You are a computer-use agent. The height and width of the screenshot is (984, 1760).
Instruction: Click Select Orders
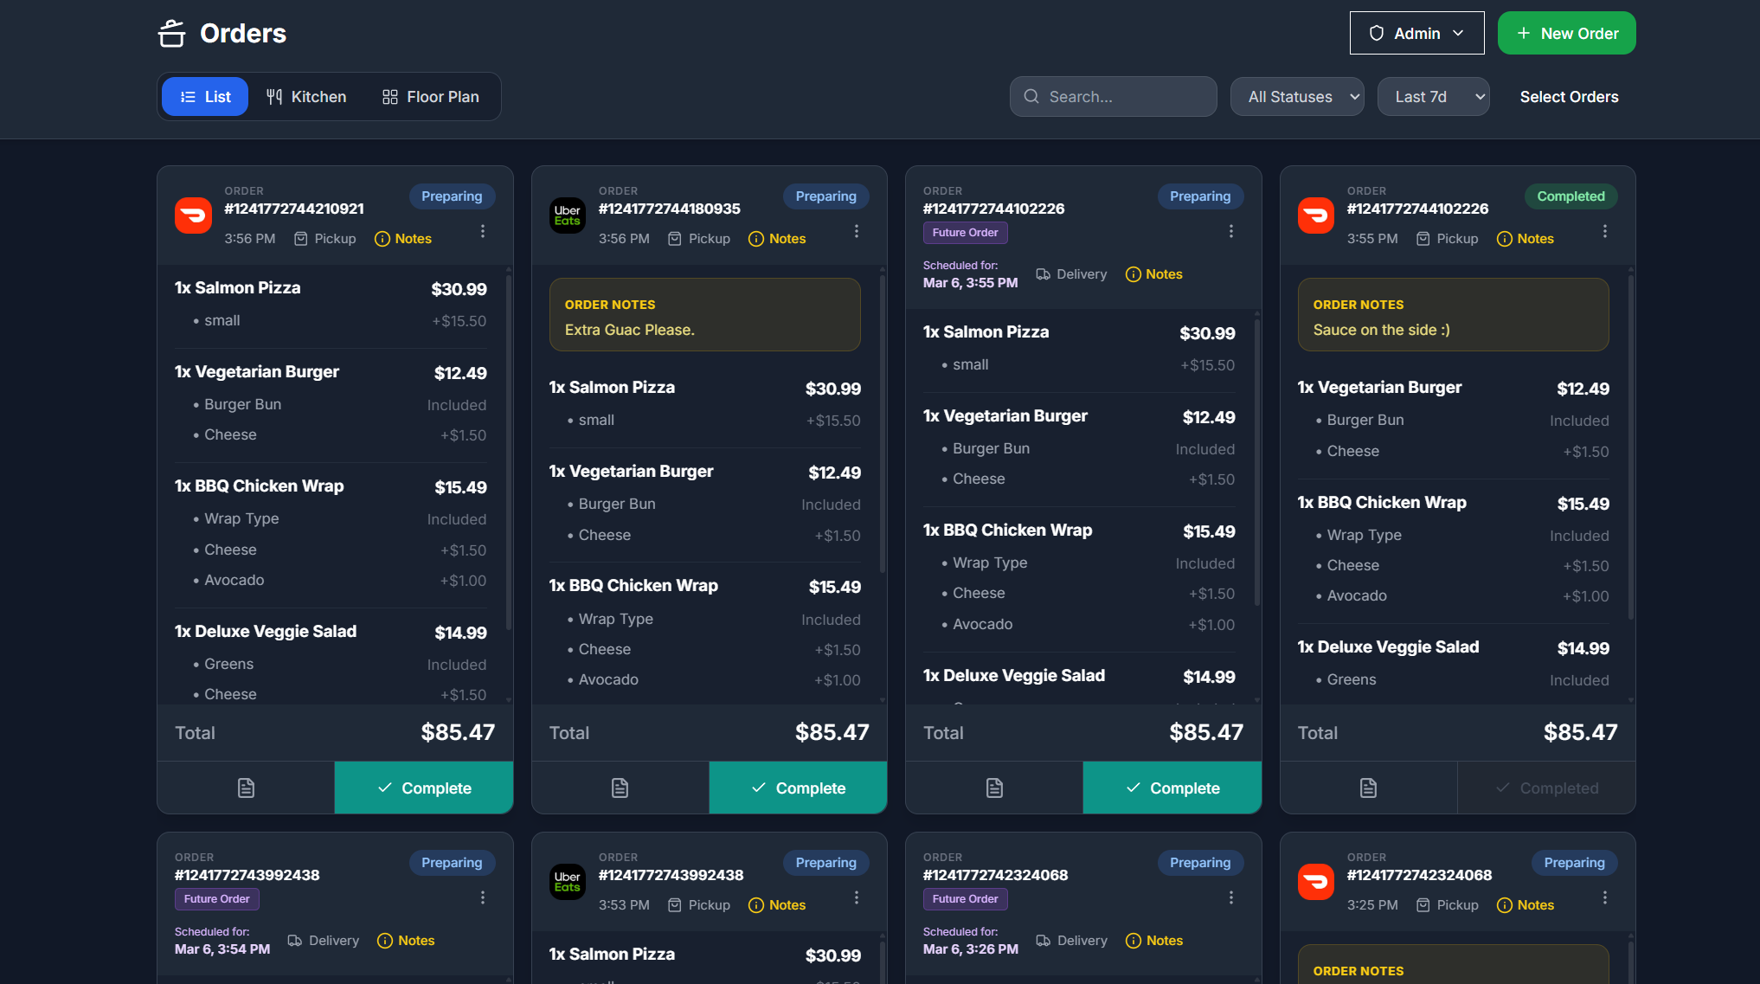1569,97
